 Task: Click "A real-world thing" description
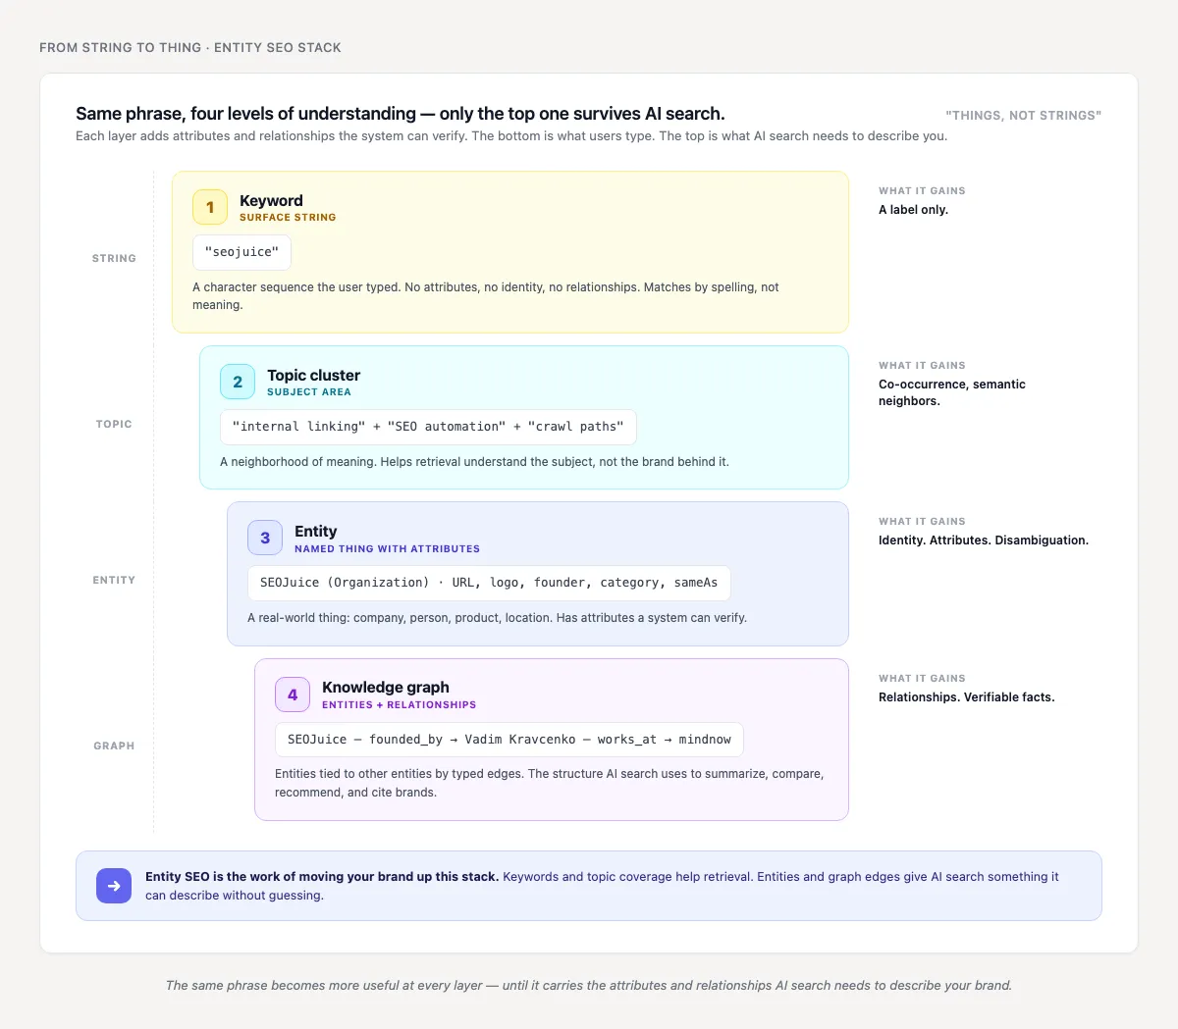pos(497,617)
